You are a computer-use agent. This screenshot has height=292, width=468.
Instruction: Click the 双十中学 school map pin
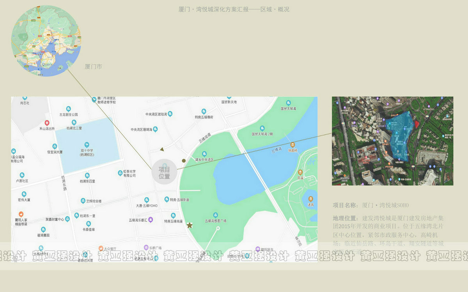point(87,144)
